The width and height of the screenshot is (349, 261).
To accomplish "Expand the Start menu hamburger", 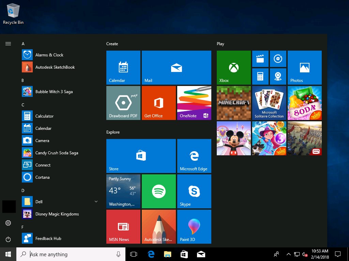I will (8, 44).
